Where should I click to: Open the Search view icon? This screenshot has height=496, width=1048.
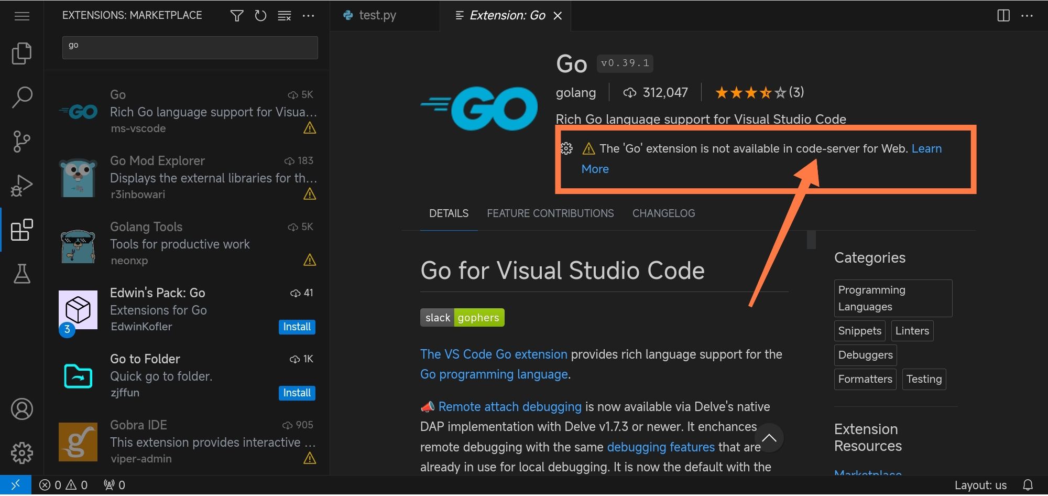[x=21, y=97]
